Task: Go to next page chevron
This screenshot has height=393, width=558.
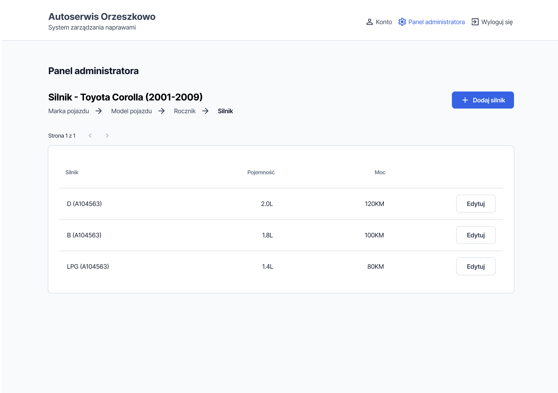Action: (x=107, y=136)
